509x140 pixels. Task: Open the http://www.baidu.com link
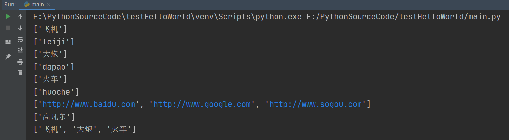[89, 104]
